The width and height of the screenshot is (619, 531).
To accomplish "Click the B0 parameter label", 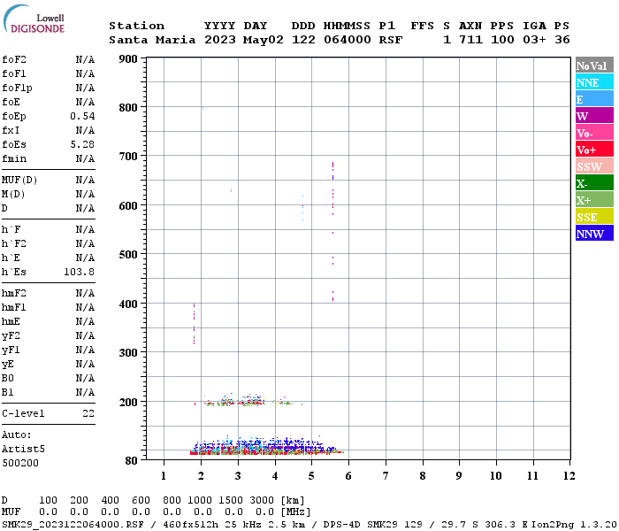I will tap(7, 378).
